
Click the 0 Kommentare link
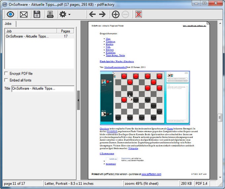tap(107, 154)
